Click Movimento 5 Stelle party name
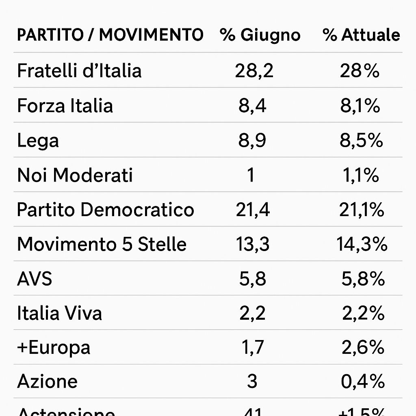This screenshot has width=416, height=416. click(x=102, y=244)
